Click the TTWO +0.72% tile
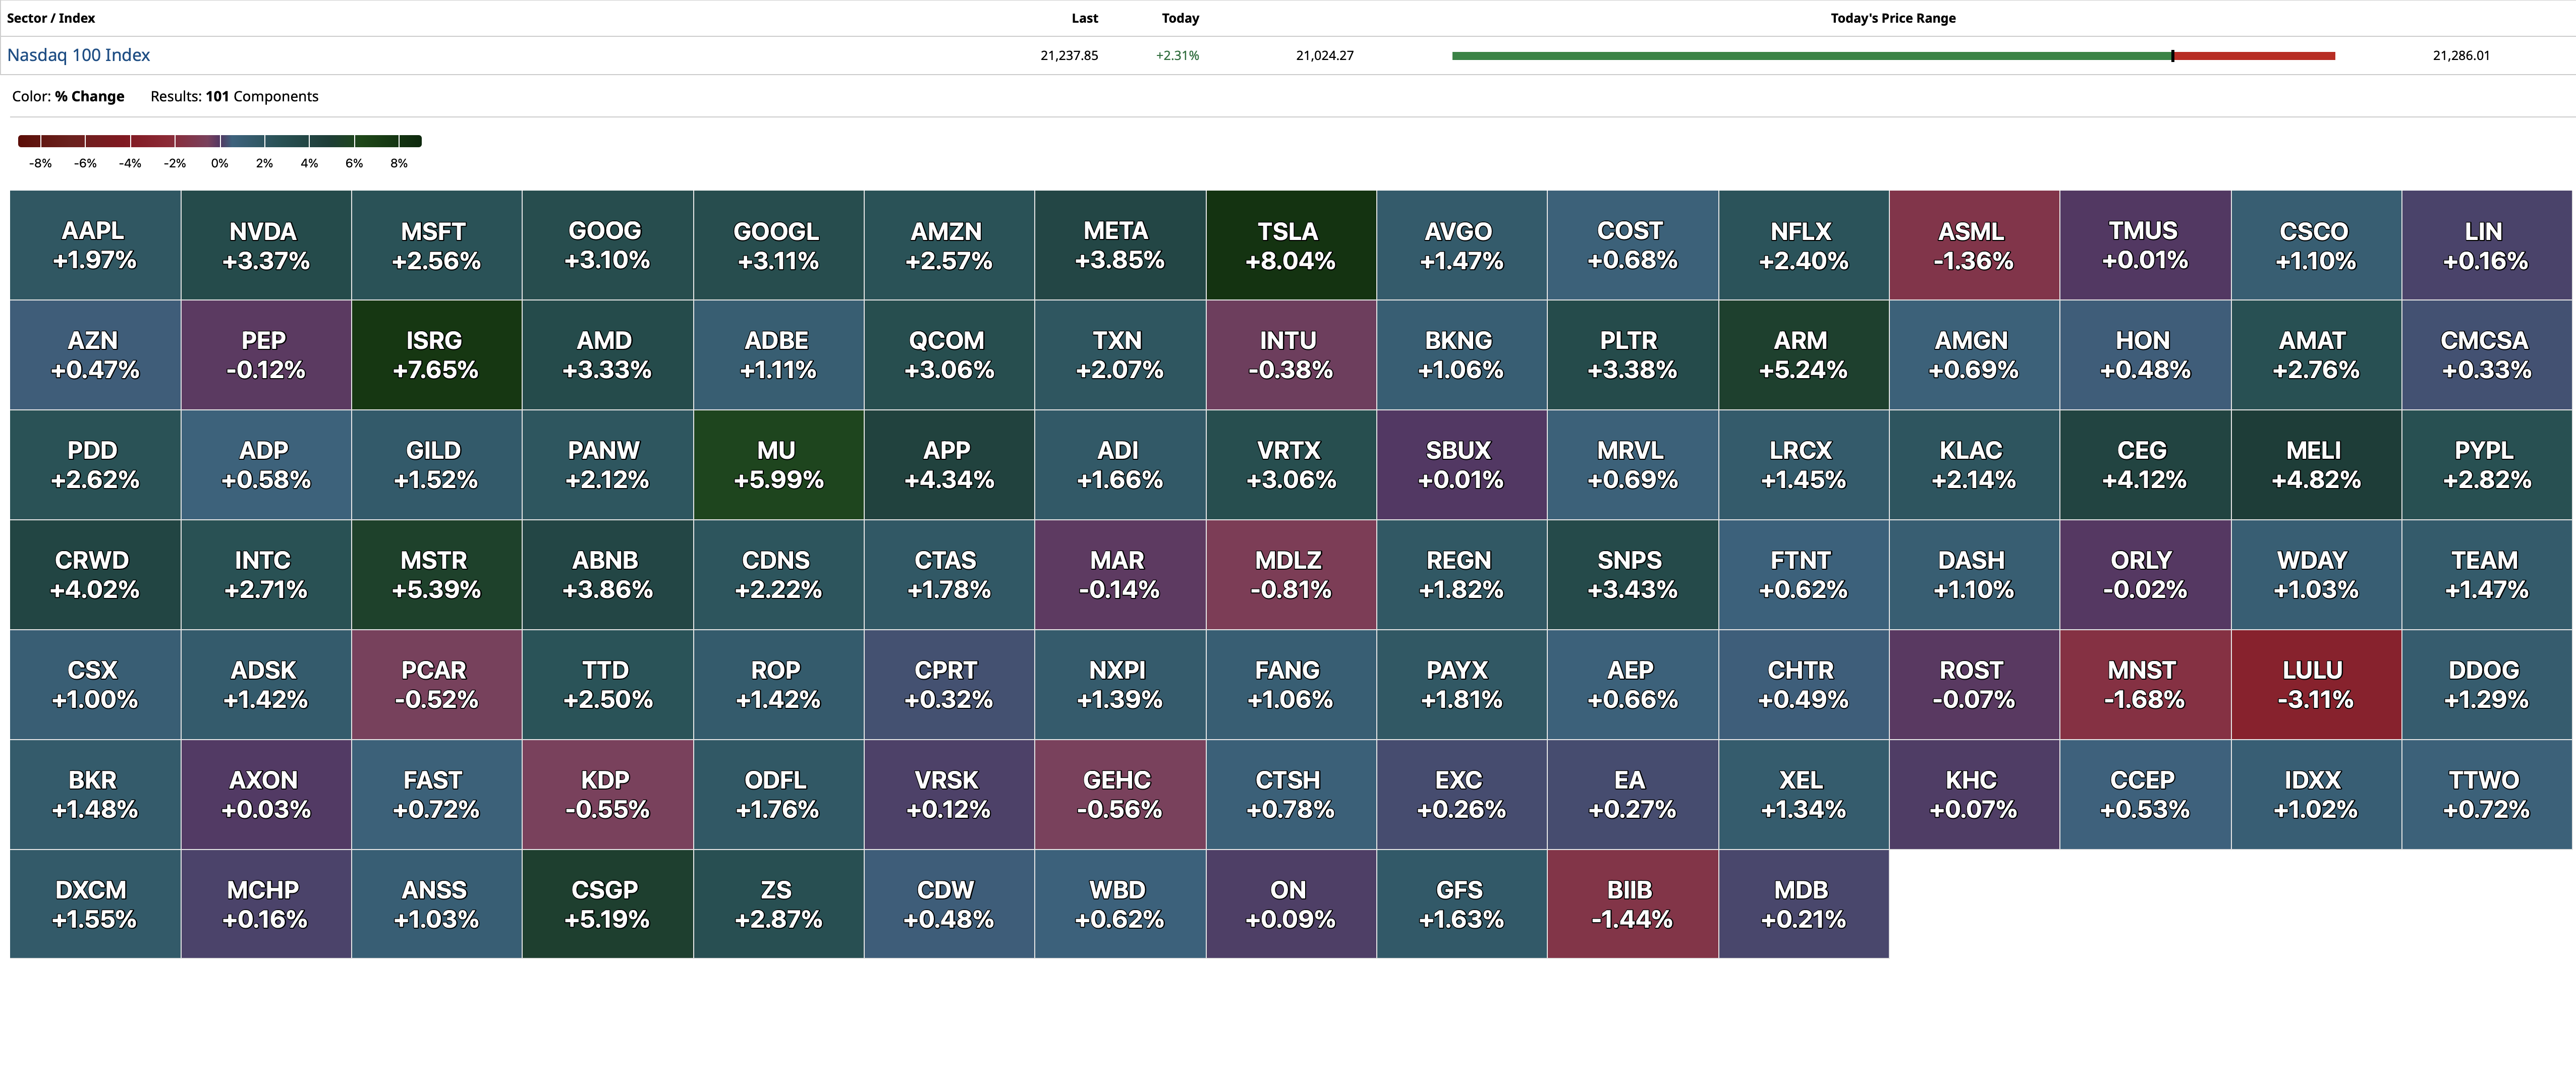Viewport: 2576px width, 1086px height. tap(2486, 794)
